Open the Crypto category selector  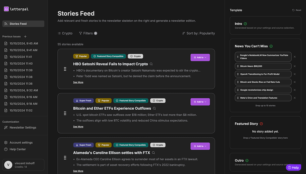(65, 33)
